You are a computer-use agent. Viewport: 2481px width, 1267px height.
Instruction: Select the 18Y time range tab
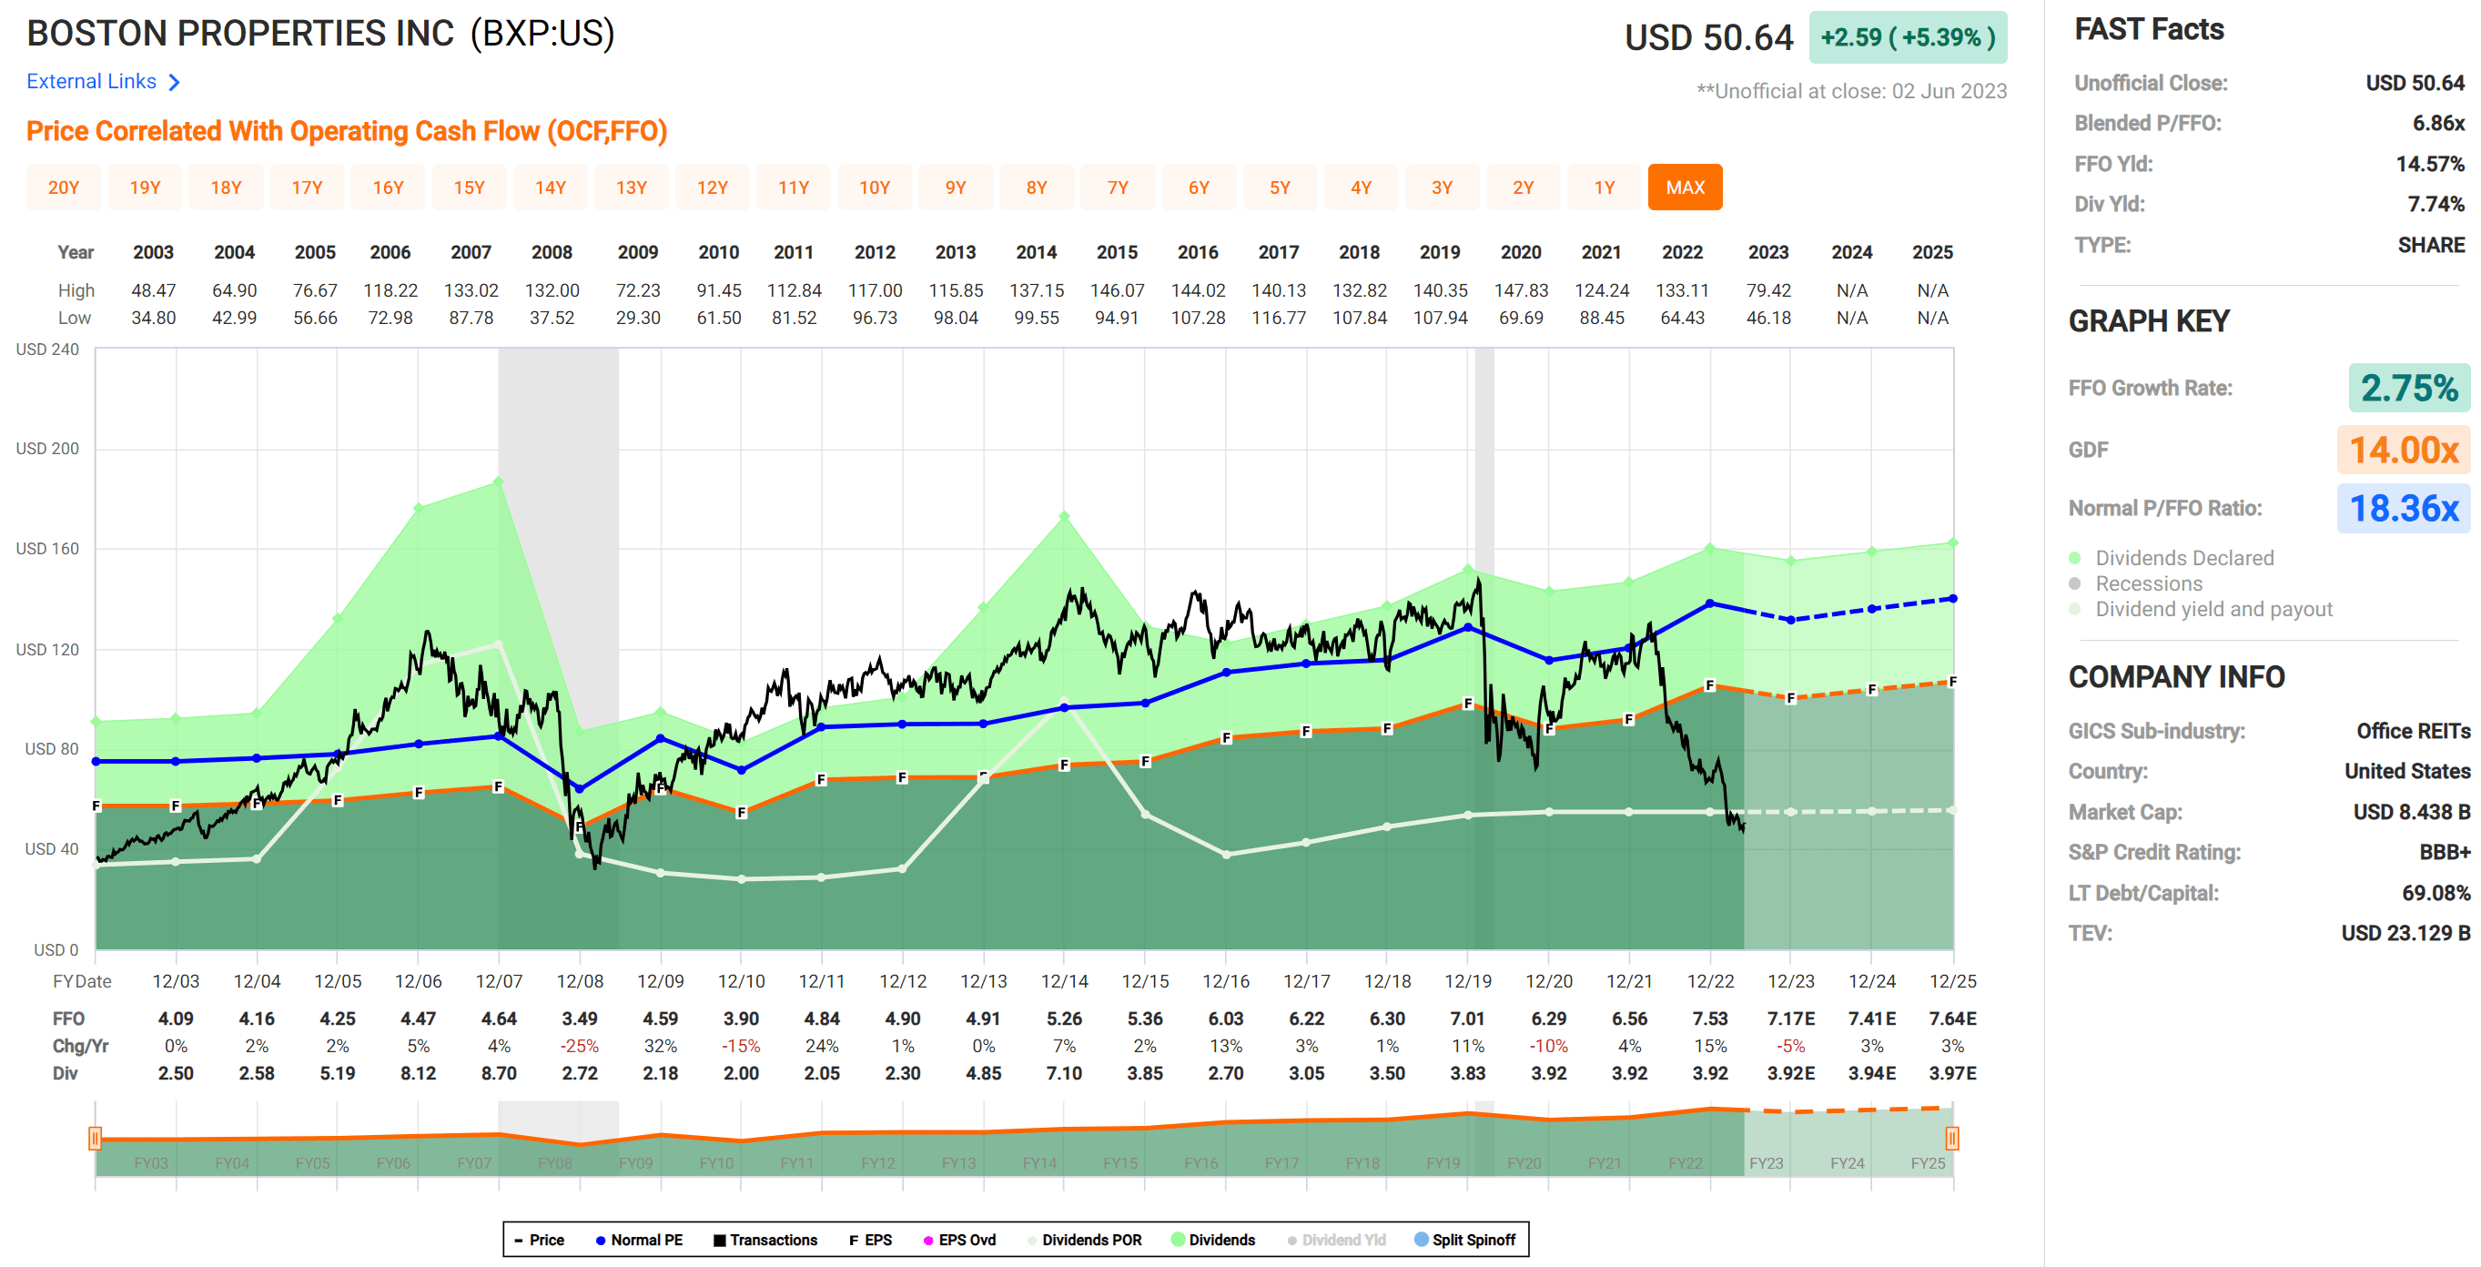pyautogui.click(x=226, y=187)
